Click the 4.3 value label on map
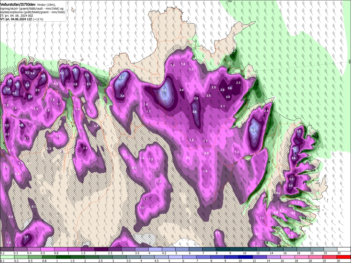The width and height of the screenshot is (351, 263). tap(43, 76)
